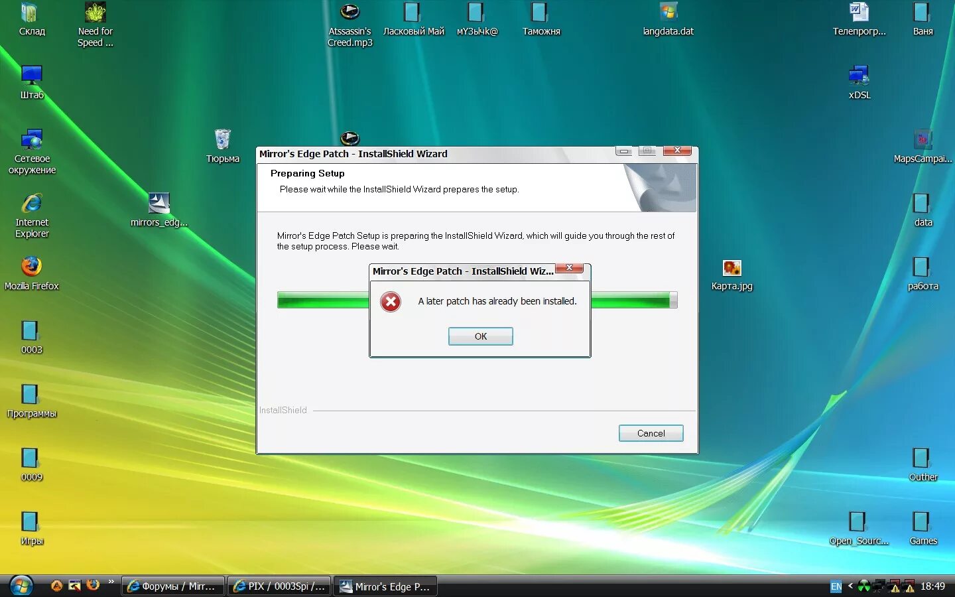Select the Mozilla Firefox desktop shortcut
The image size is (955, 597).
[x=31, y=274]
